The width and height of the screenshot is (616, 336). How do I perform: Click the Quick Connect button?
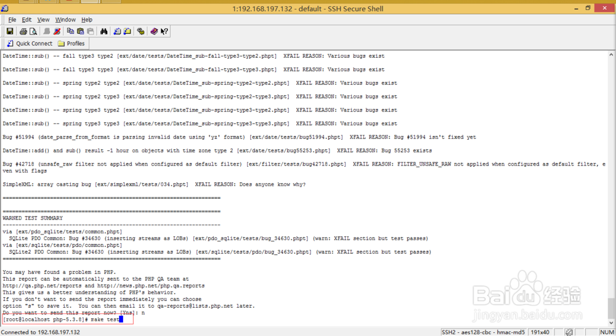click(30, 44)
